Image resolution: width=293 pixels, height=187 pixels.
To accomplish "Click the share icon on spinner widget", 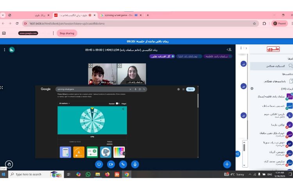I will point(123,109).
